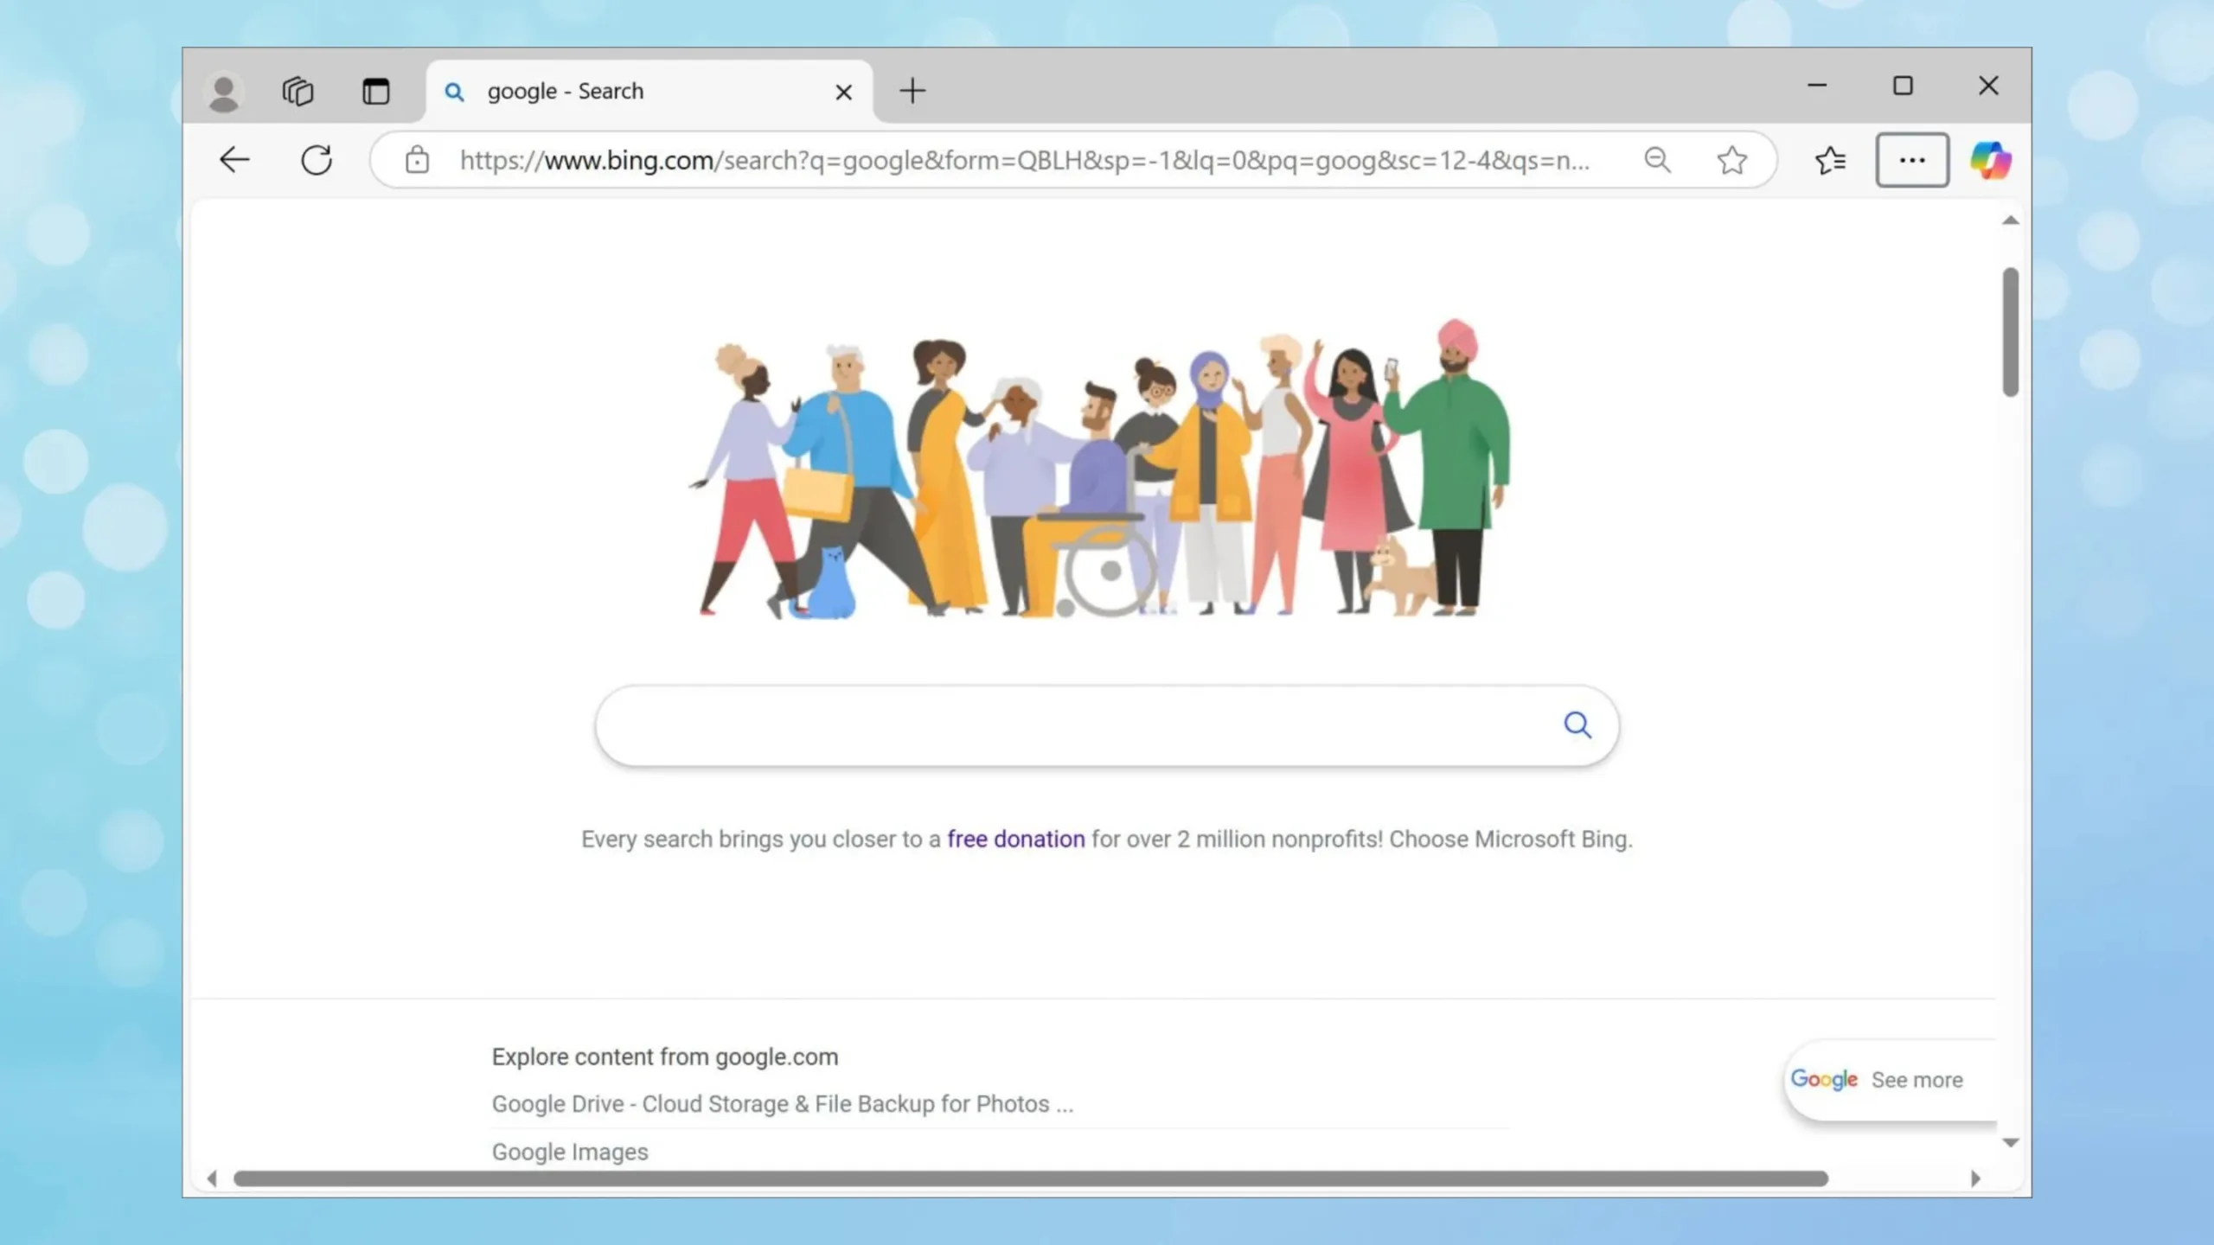Close the Edge browser window
The width and height of the screenshot is (2214, 1245).
(1988, 86)
